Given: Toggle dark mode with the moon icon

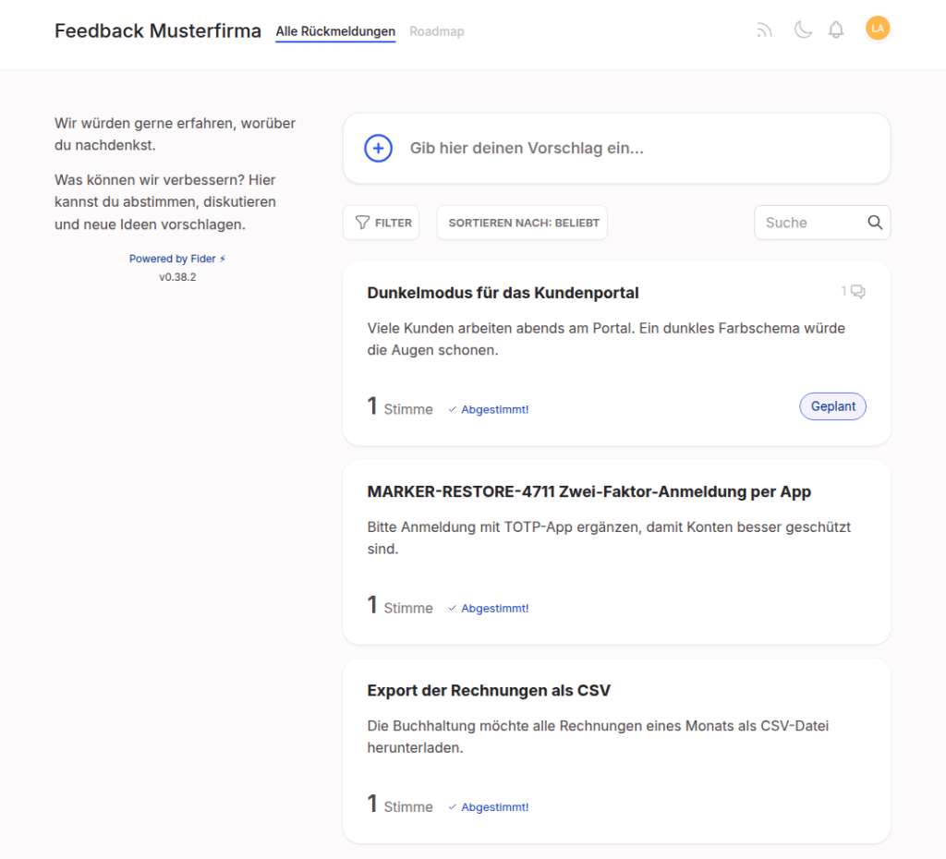Looking at the screenshot, I should (x=803, y=29).
